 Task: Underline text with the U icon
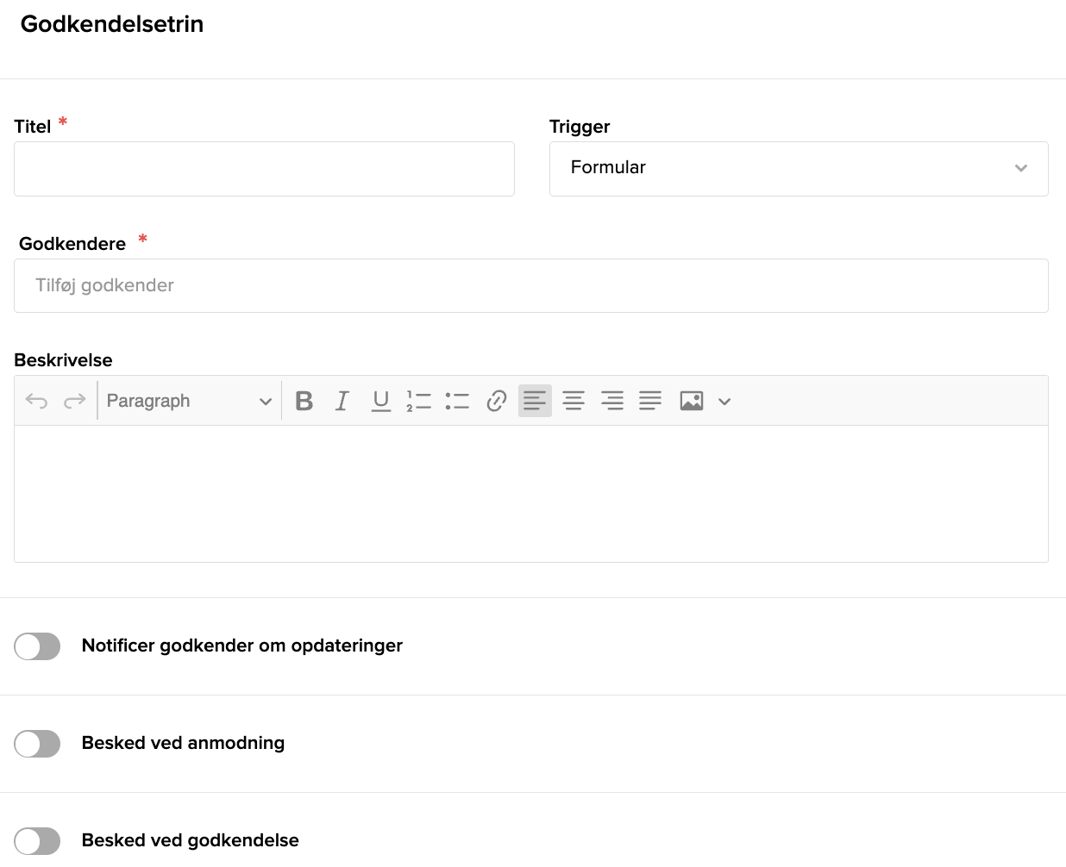point(381,401)
